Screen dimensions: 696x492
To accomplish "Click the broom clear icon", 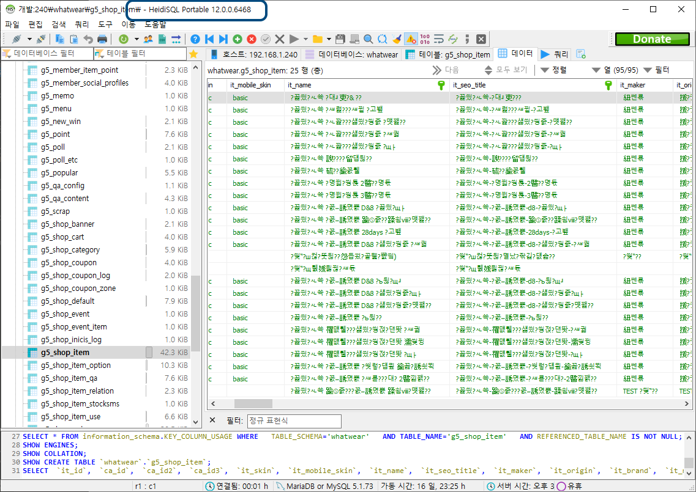I will point(397,39).
